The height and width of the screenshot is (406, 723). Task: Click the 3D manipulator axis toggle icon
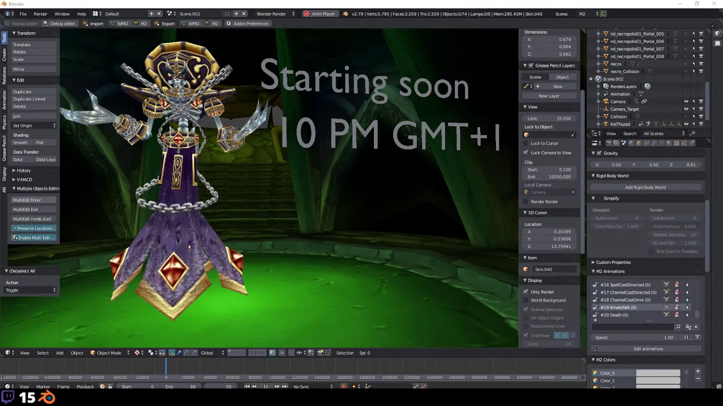[172, 352]
